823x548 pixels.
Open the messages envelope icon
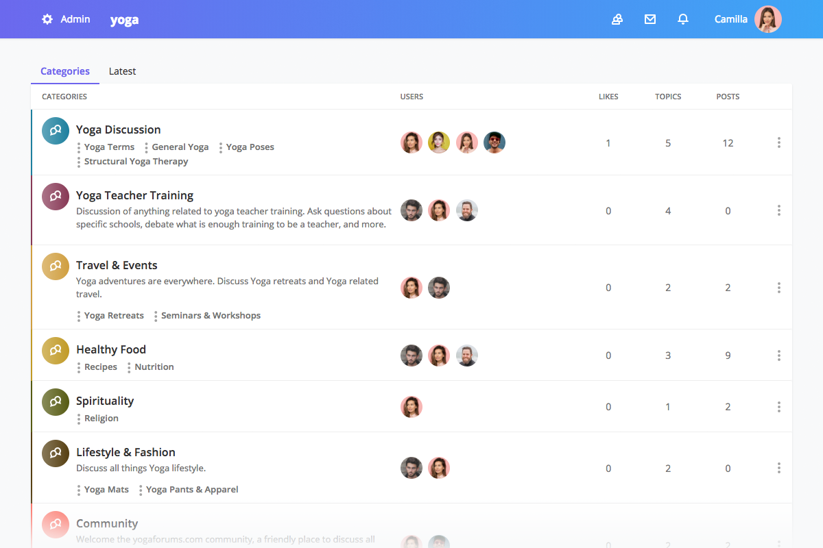649,19
